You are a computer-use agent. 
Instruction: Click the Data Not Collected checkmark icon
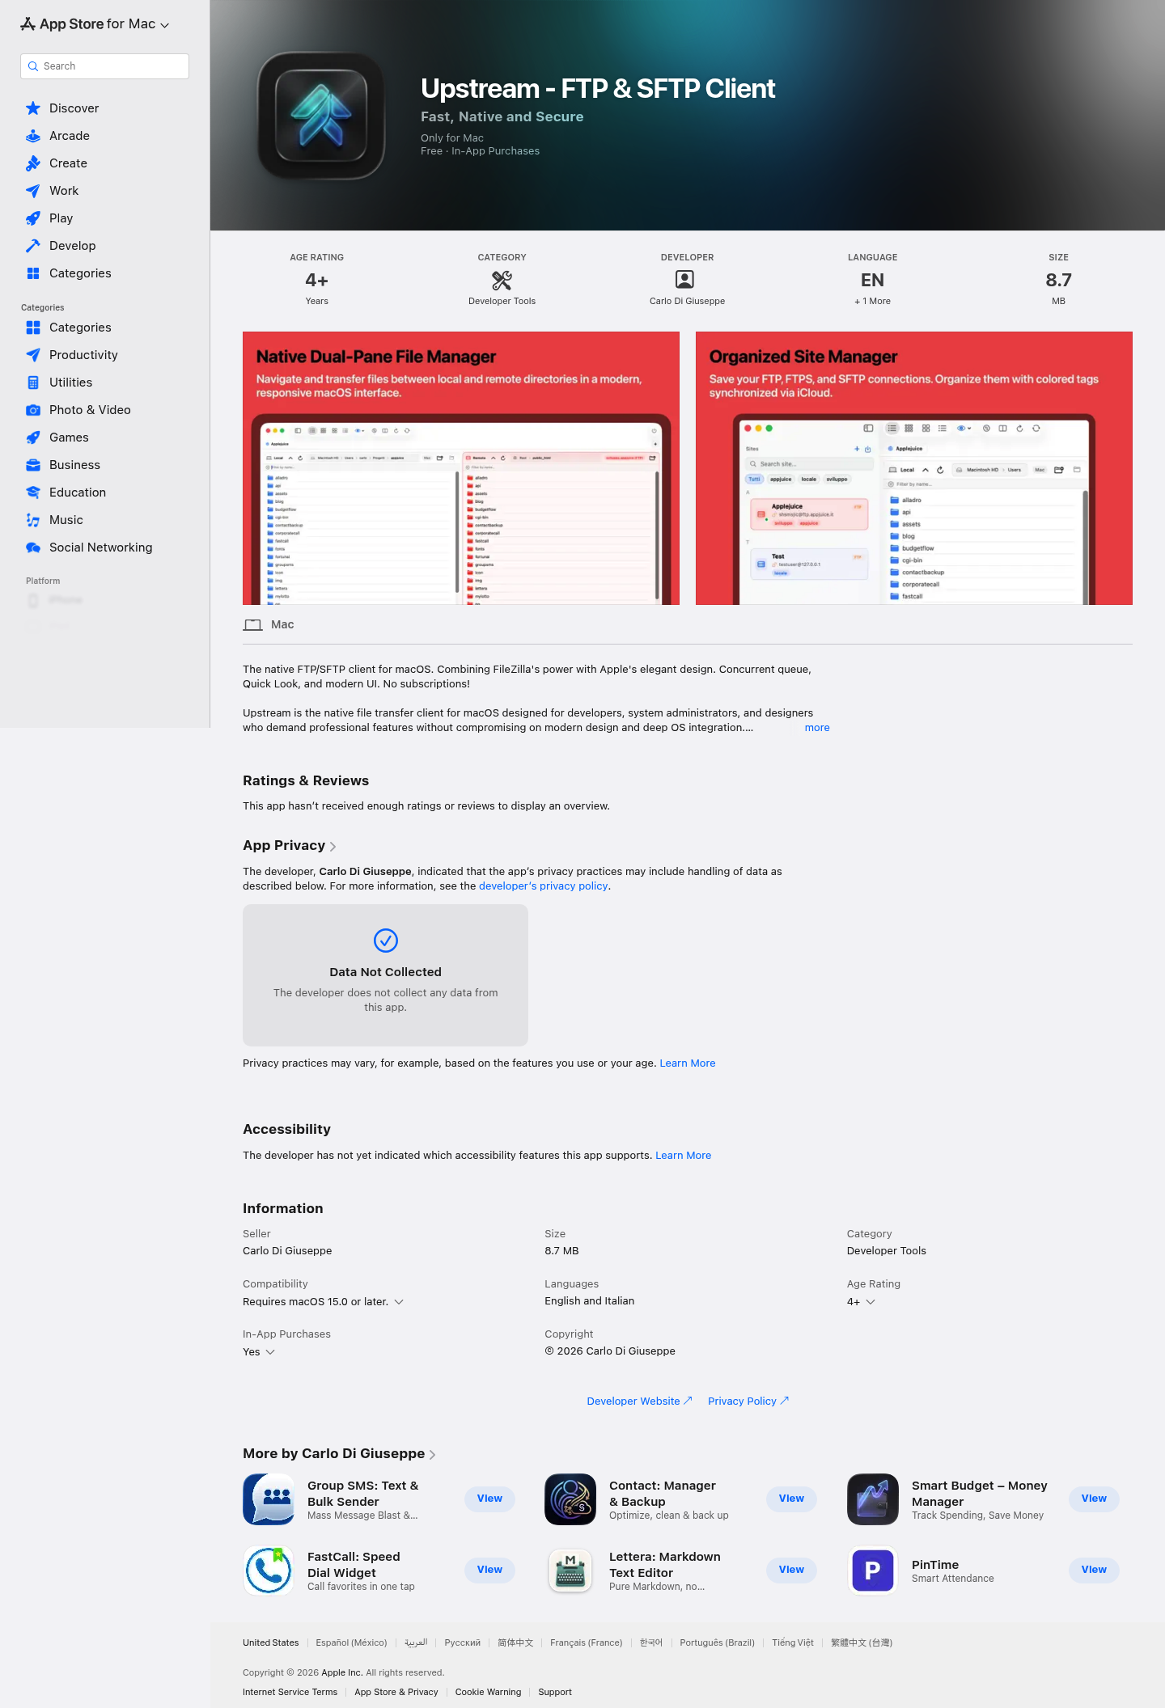pyautogui.click(x=386, y=941)
